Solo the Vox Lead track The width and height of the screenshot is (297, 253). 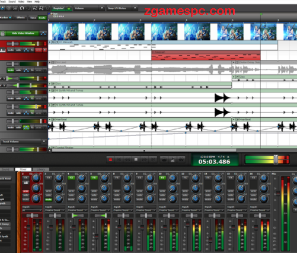(18, 70)
